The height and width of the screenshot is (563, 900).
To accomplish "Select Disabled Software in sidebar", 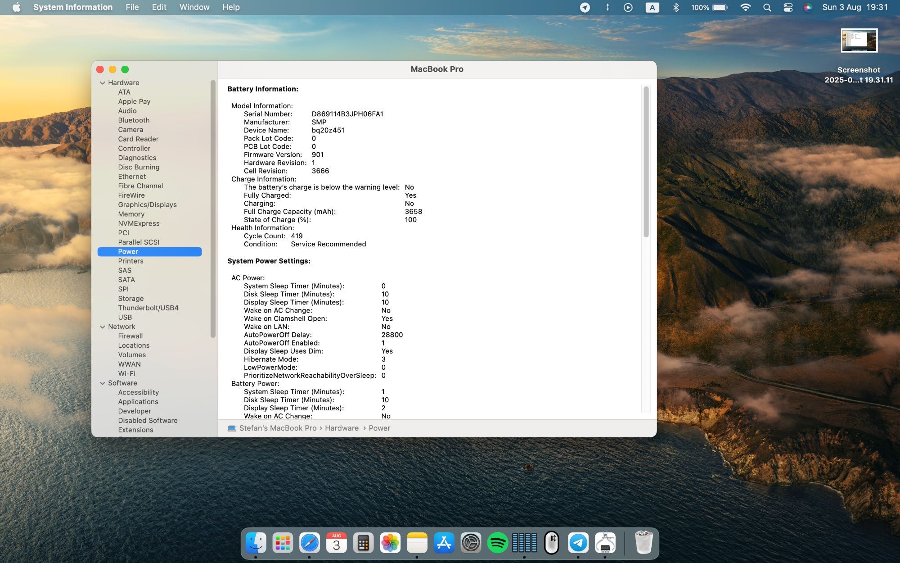I will [148, 421].
